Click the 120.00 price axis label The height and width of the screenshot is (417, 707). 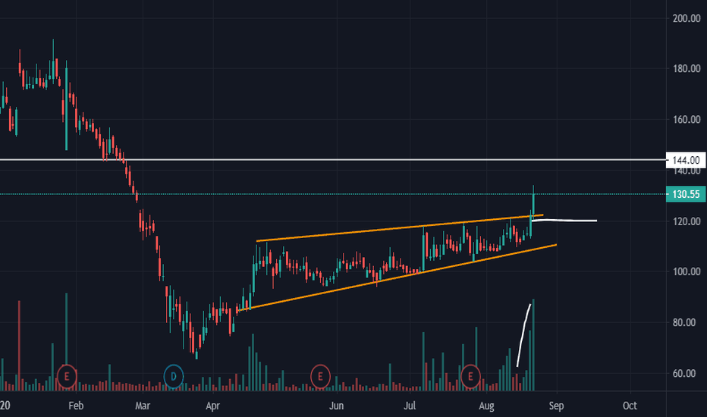point(687,221)
